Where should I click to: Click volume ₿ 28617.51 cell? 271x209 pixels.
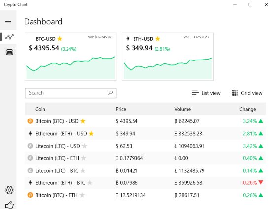187,195
